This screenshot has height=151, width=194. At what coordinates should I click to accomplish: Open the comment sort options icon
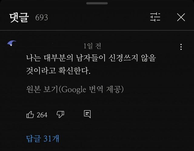coord(155,17)
